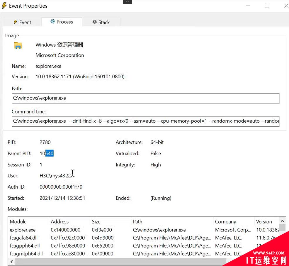Click the Auth ID value 00000000:000f1f70
The height and width of the screenshot is (266, 289).
(61, 187)
